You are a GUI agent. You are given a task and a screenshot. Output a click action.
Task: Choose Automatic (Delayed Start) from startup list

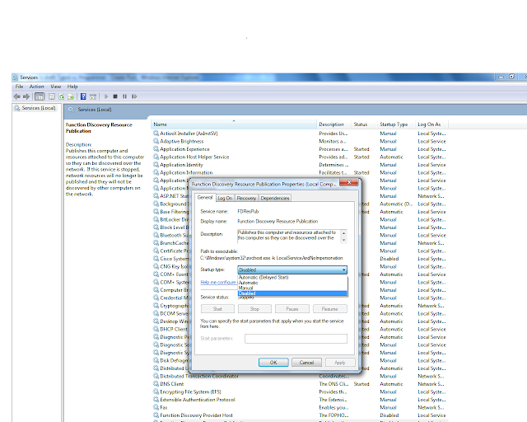[x=292, y=278]
